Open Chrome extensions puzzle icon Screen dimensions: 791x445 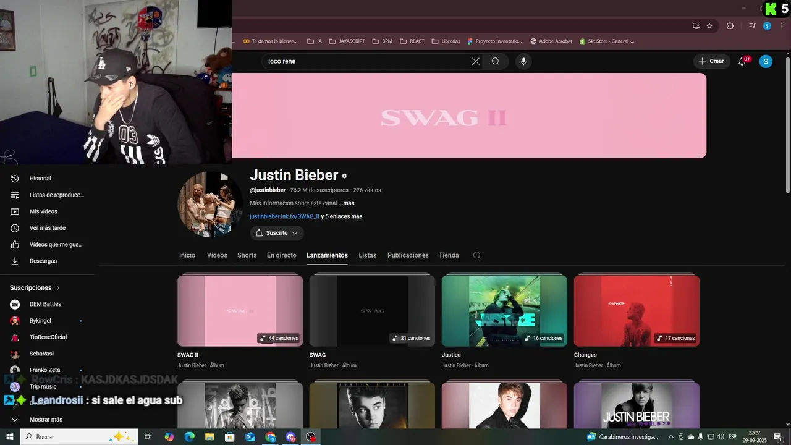point(730,26)
